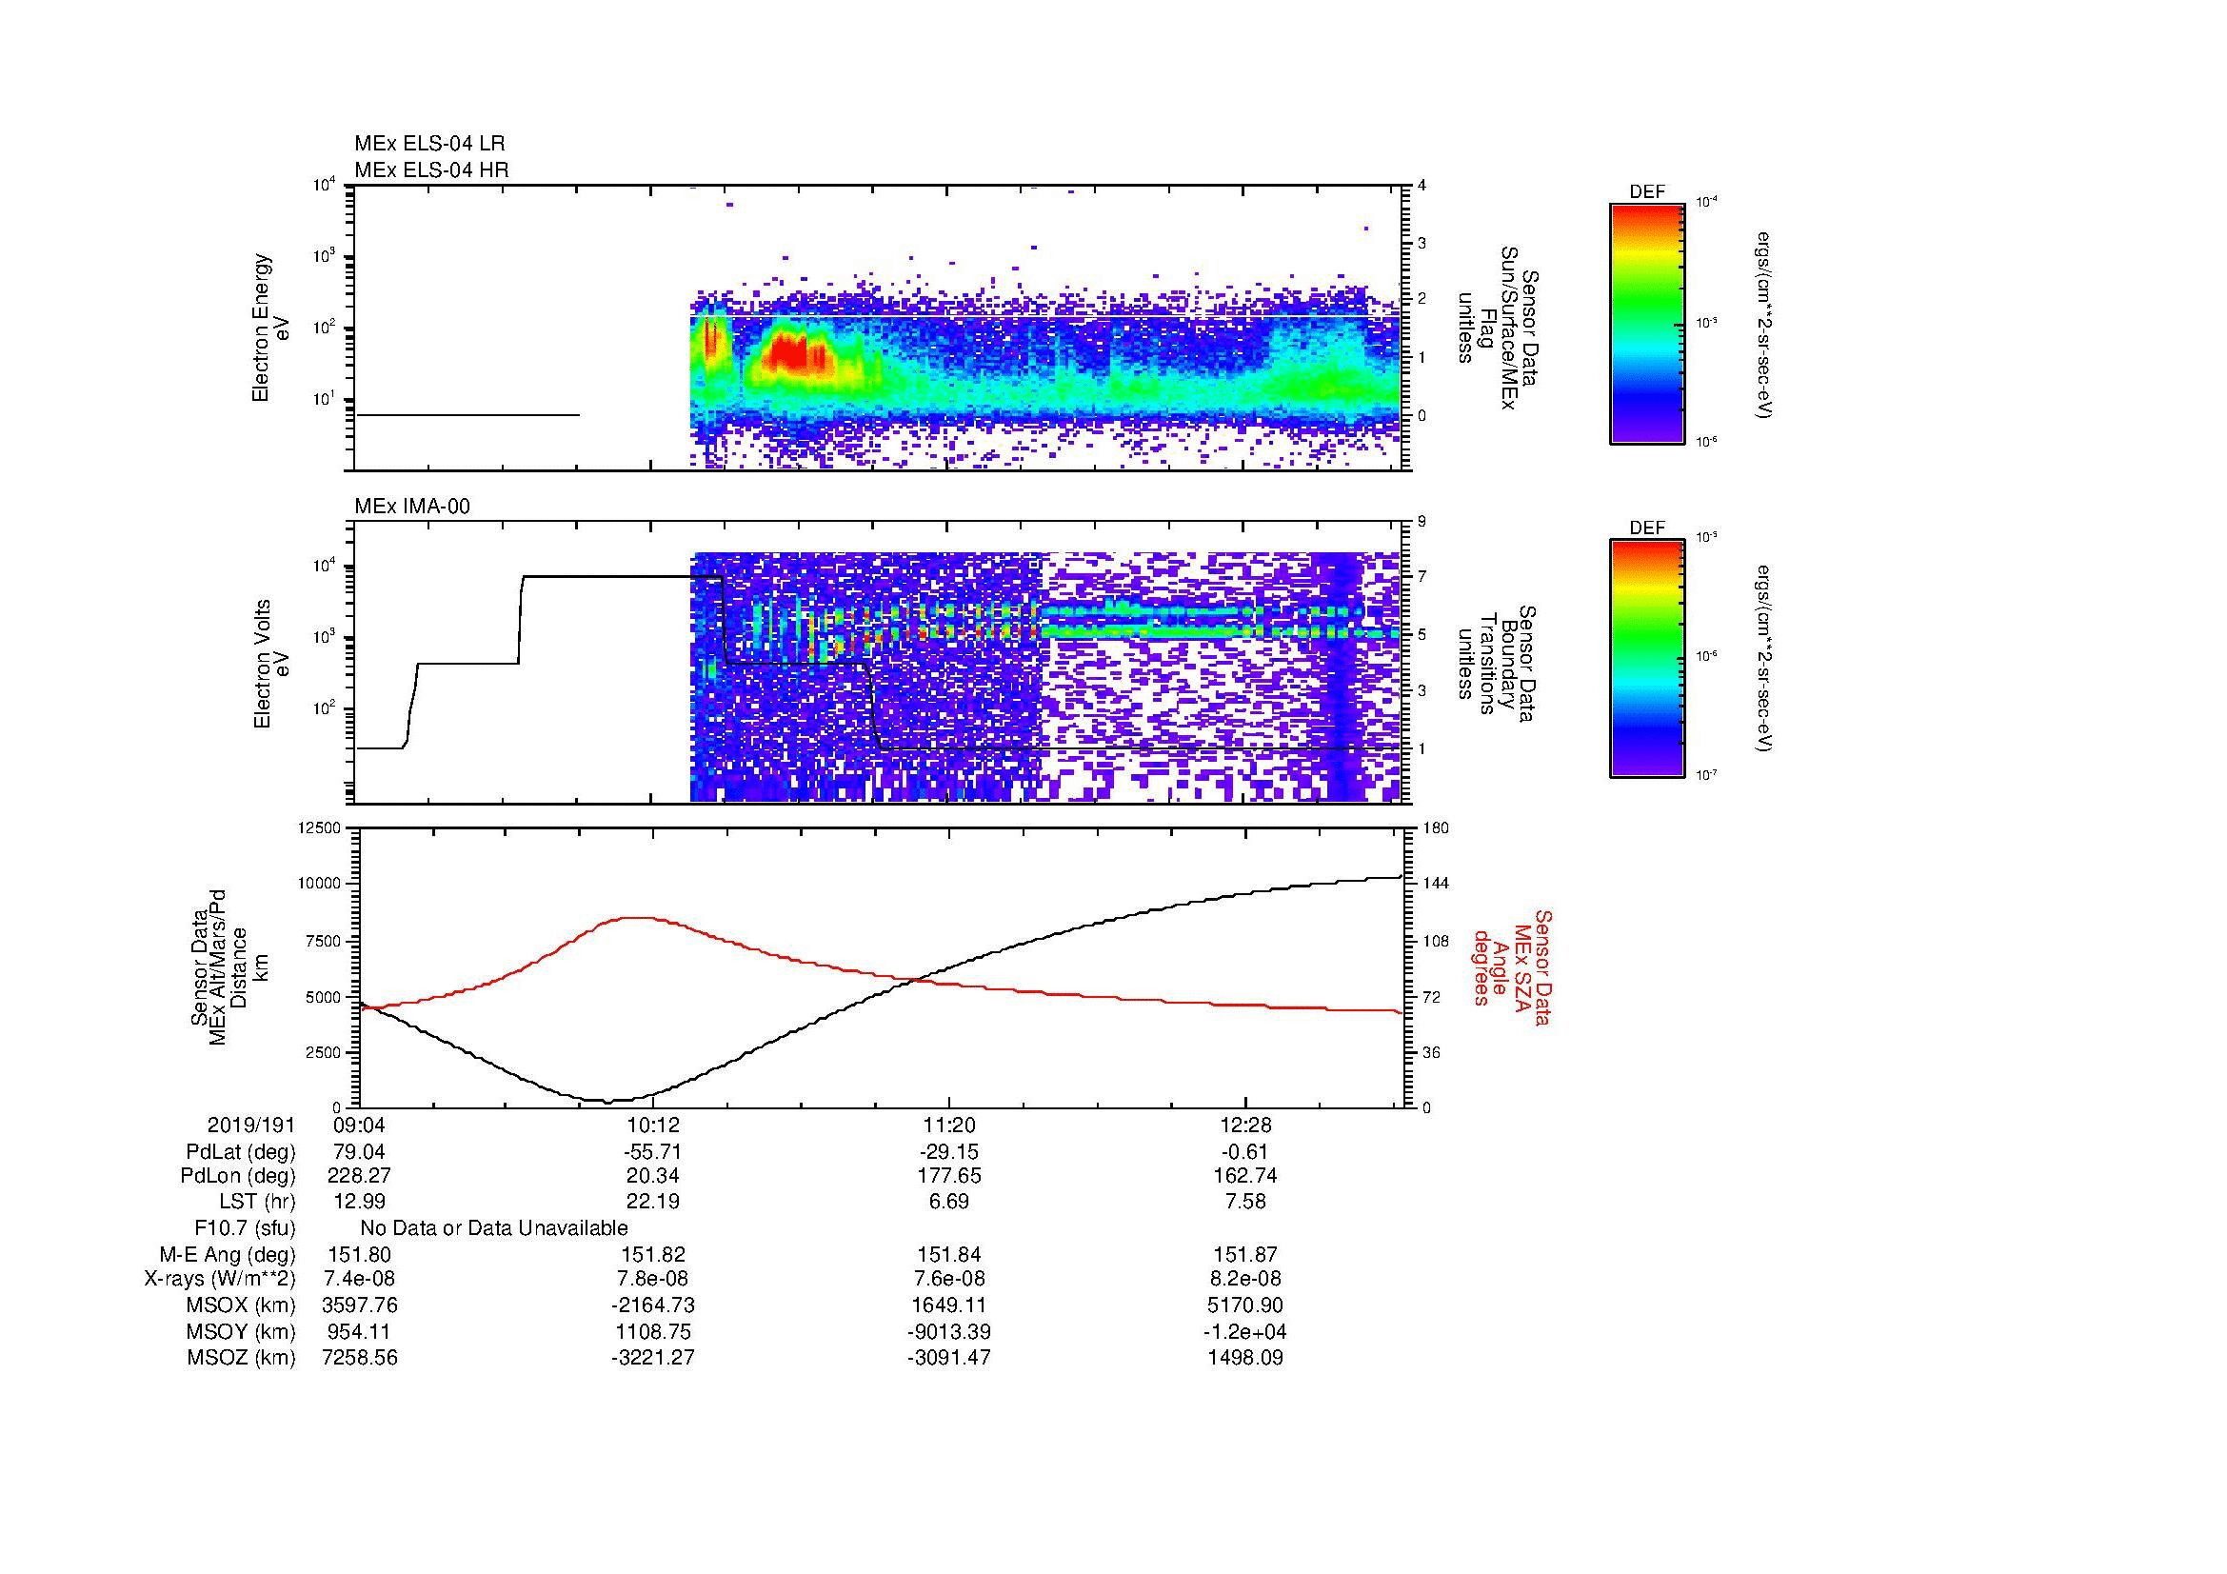This screenshot has width=2227, height=1574.
Task: Click the MSOZ value '-3221.27'
Action: point(653,1359)
